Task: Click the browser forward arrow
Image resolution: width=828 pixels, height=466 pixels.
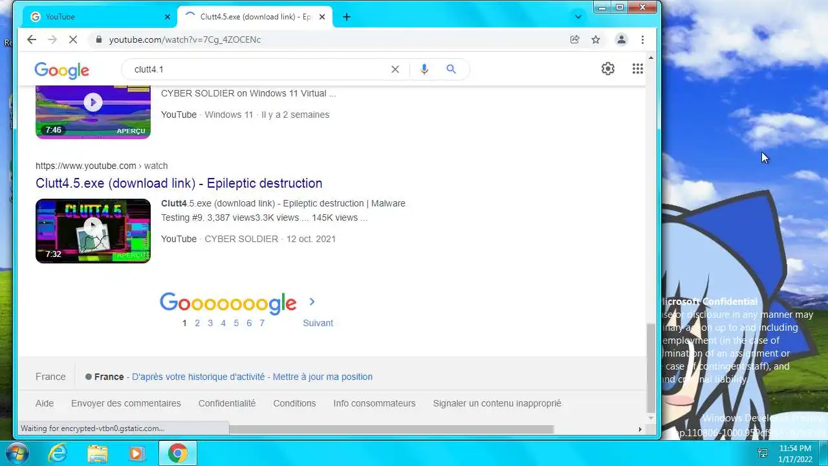Action: point(52,39)
